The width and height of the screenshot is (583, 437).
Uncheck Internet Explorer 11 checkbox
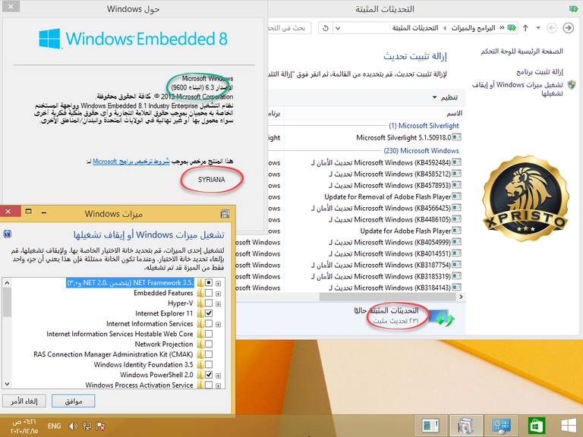pos(209,313)
